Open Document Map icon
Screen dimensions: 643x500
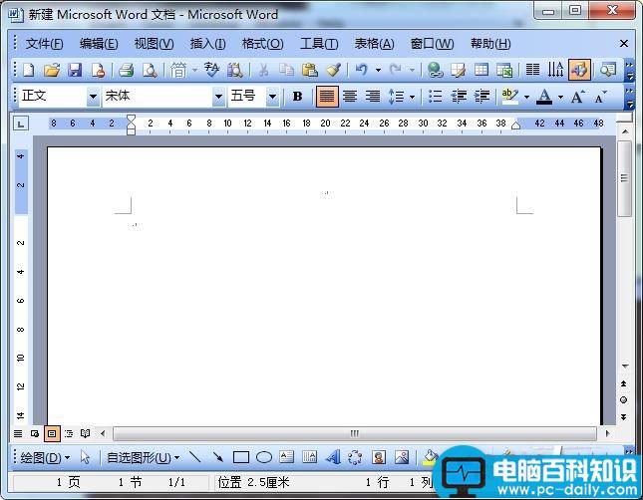click(x=607, y=70)
